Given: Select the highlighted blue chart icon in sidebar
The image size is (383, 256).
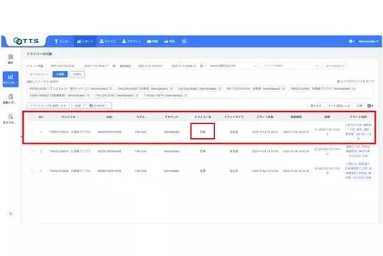Looking at the screenshot, I should (x=10, y=80).
